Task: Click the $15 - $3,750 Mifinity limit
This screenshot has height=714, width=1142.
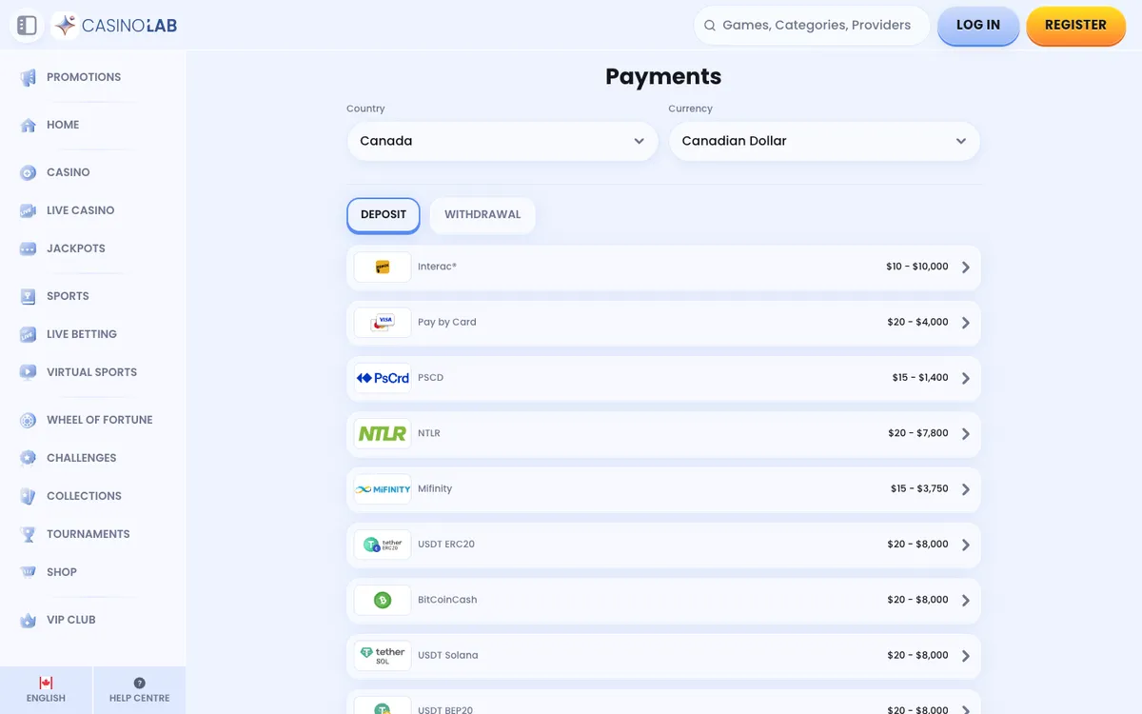Action: click(919, 489)
